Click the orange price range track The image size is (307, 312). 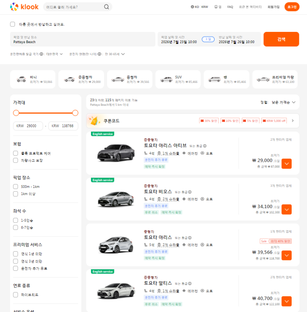[46, 113]
